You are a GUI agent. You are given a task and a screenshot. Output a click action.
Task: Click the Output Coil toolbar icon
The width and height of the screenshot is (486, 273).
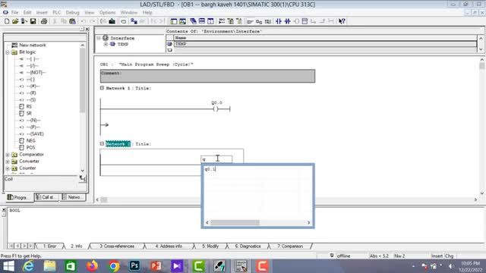296,21
